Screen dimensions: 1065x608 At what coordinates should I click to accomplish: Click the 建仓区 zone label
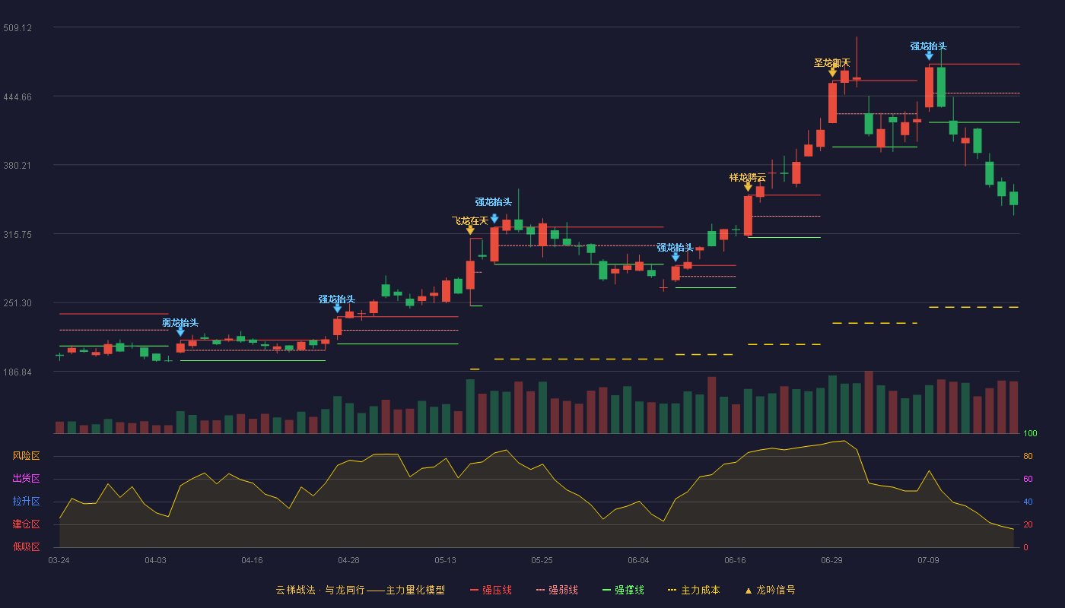tap(27, 524)
